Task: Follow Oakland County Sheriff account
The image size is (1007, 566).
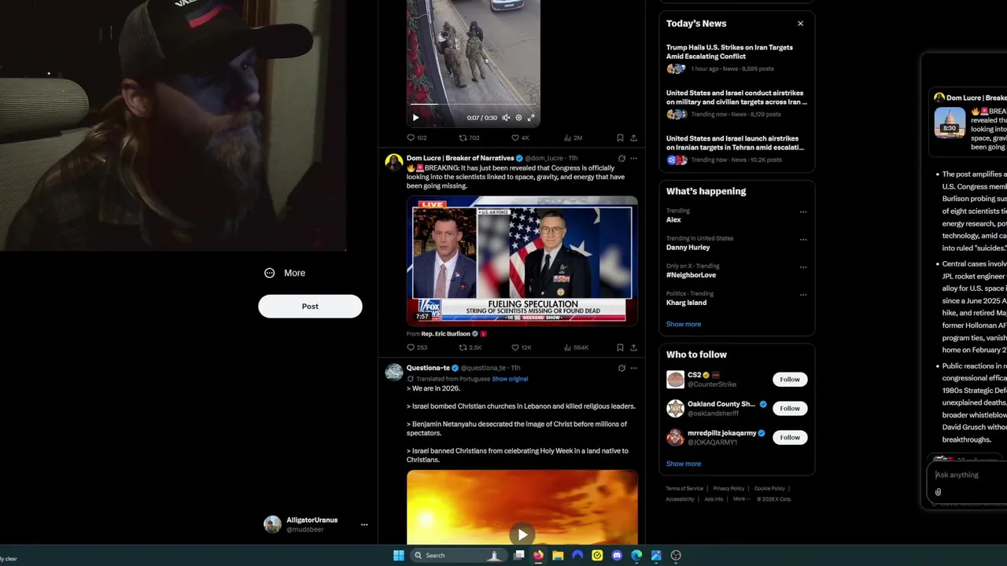Action: (x=790, y=408)
